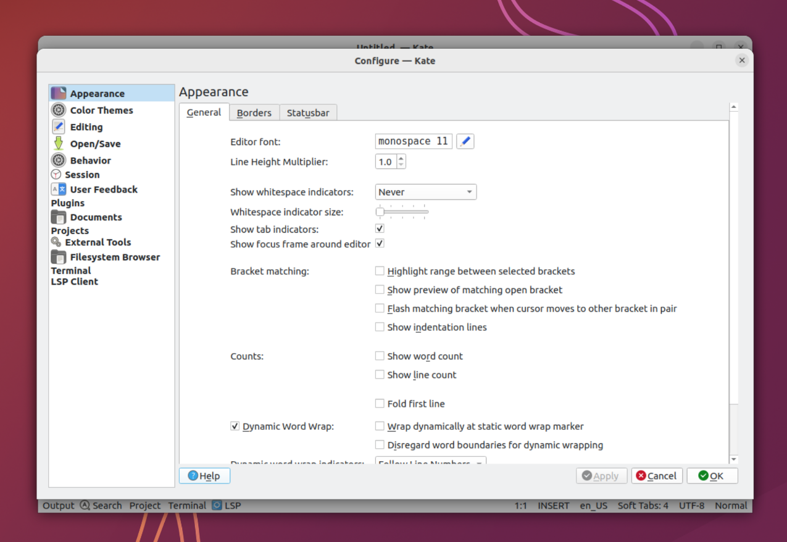Click UTF-8 encoding in status bar

(x=692, y=506)
